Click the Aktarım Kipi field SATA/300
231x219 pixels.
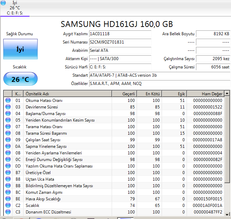120,59
